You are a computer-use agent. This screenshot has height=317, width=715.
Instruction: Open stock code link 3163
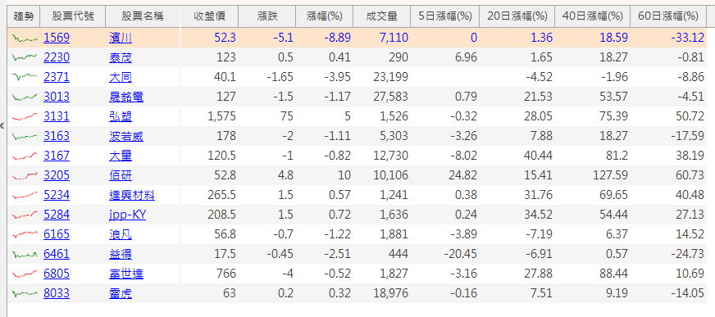(57, 136)
